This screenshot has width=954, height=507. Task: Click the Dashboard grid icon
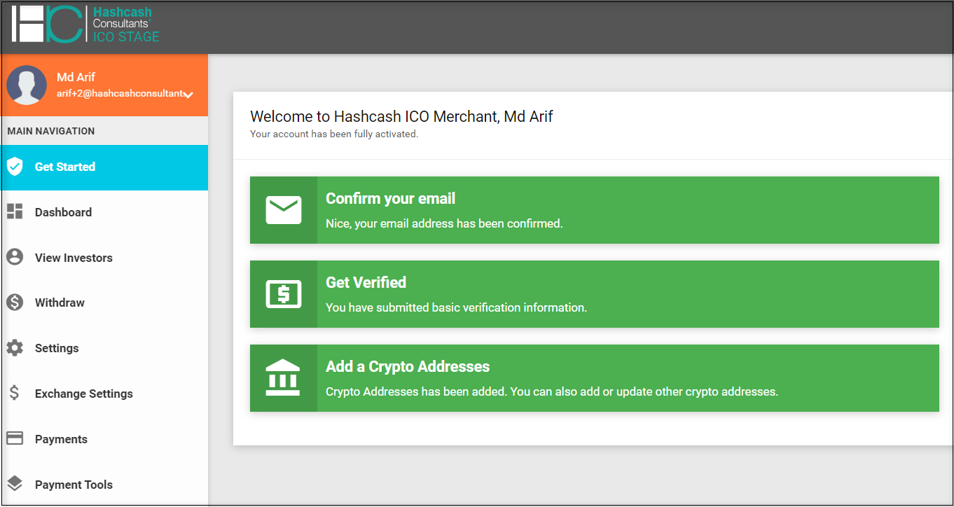pyautogui.click(x=15, y=211)
